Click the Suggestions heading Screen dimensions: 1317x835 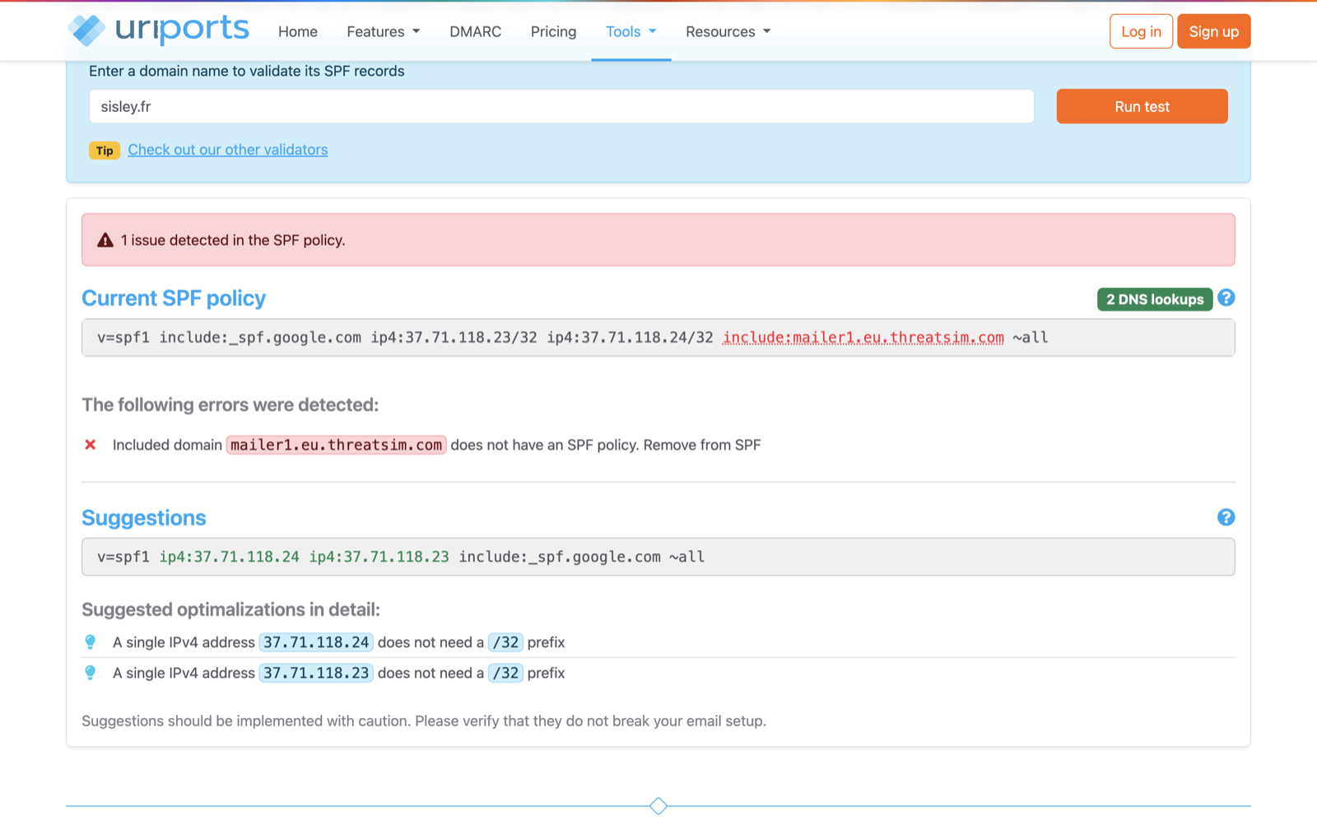click(144, 518)
